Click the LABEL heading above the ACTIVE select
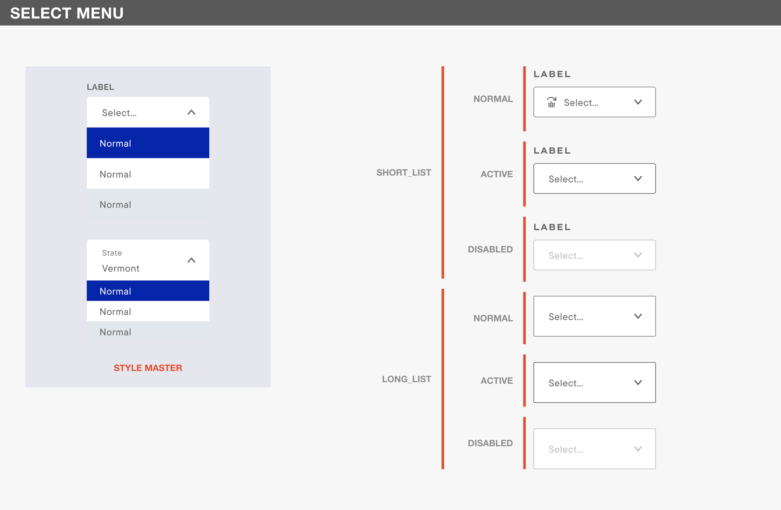The width and height of the screenshot is (781, 510). (x=552, y=150)
